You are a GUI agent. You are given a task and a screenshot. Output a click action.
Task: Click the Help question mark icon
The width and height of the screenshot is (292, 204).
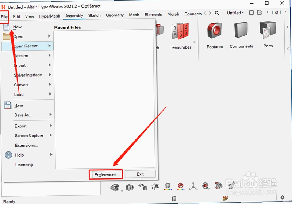8,155
